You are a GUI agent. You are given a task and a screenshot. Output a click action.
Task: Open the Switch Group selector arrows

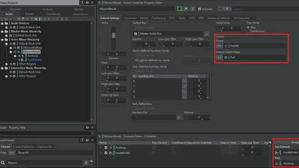tap(219, 46)
